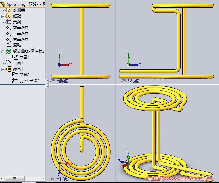Click the 3D草圖1 sketch icon
The image size is (219, 183).
click(x=15, y=80)
